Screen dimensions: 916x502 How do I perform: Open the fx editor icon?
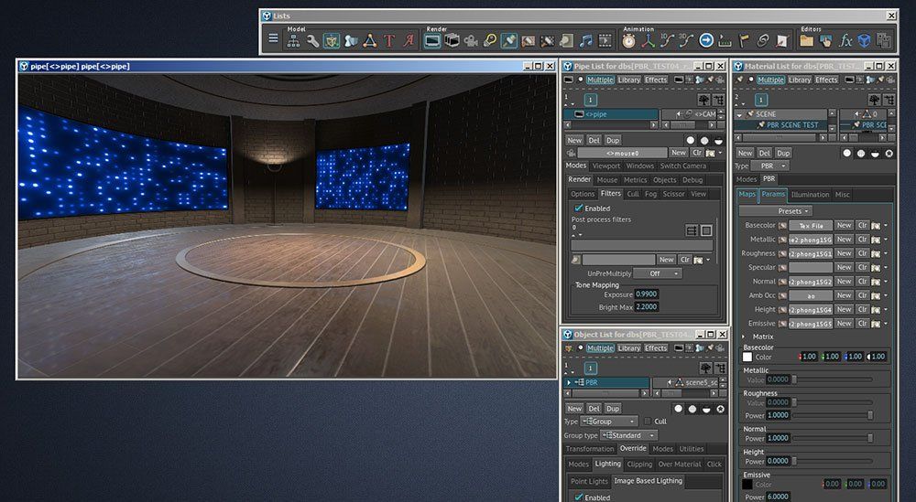pos(845,40)
